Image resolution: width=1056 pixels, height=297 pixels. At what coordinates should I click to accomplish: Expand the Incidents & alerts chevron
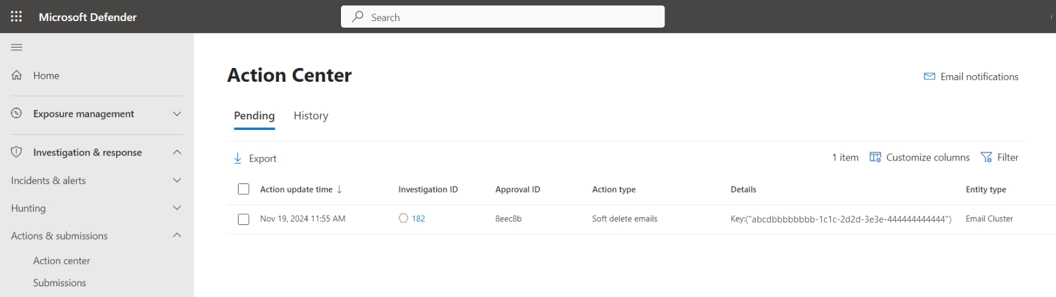(x=177, y=180)
